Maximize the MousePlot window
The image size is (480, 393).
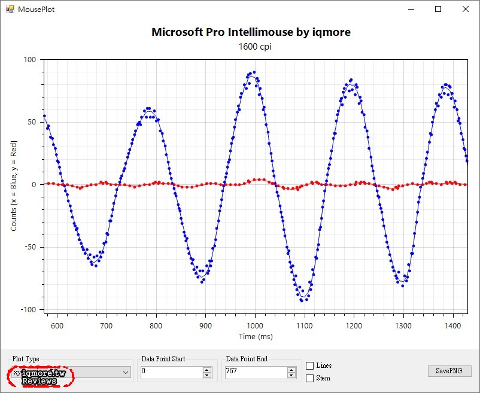[438, 9]
